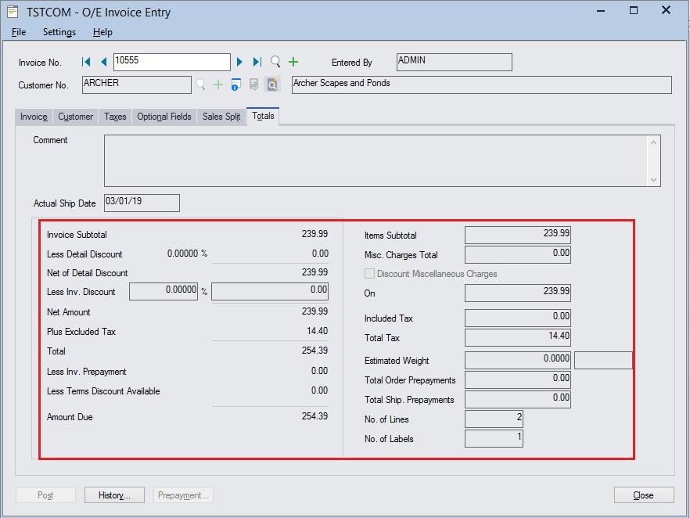This screenshot has width=690, height=518.
Task: Click the Estimated Weight value field
Action: [x=518, y=360]
